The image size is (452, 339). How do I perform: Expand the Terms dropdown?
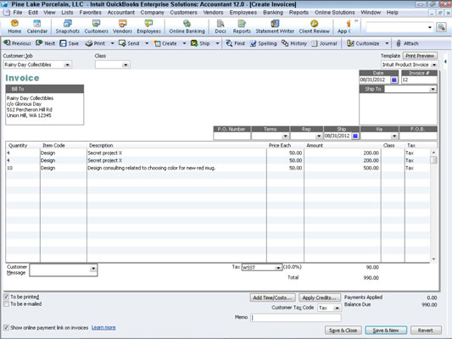(285, 136)
